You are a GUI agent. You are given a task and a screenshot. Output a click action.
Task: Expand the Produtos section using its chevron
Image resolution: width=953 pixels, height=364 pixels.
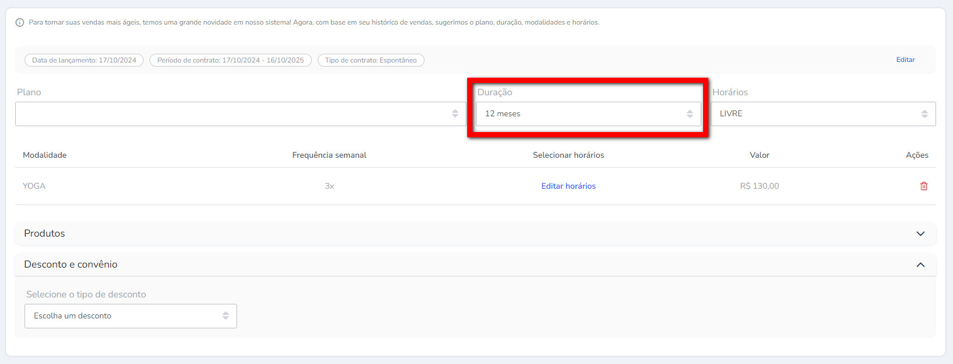pyautogui.click(x=920, y=234)
